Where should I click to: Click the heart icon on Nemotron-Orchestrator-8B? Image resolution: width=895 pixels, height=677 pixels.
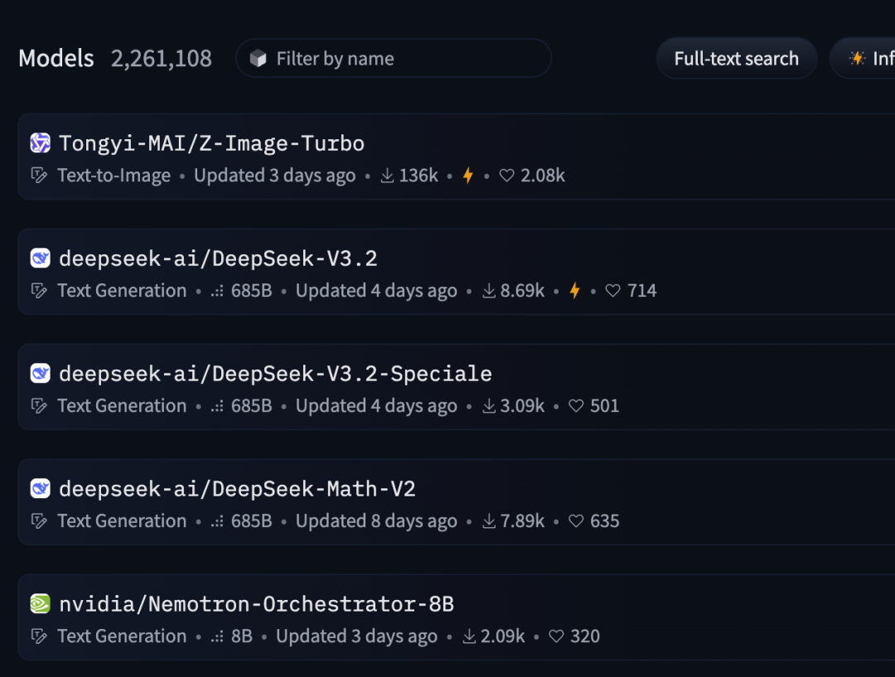point(556,636)
